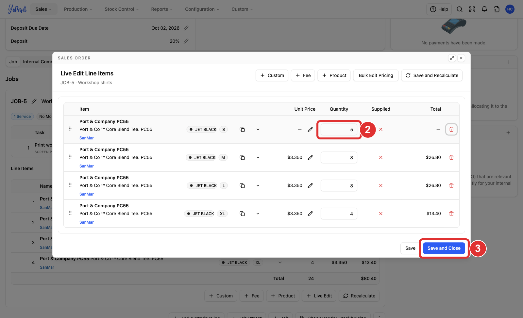Duplicate the JET BLACK S line item
523x318 pixels.
(242, 130)
